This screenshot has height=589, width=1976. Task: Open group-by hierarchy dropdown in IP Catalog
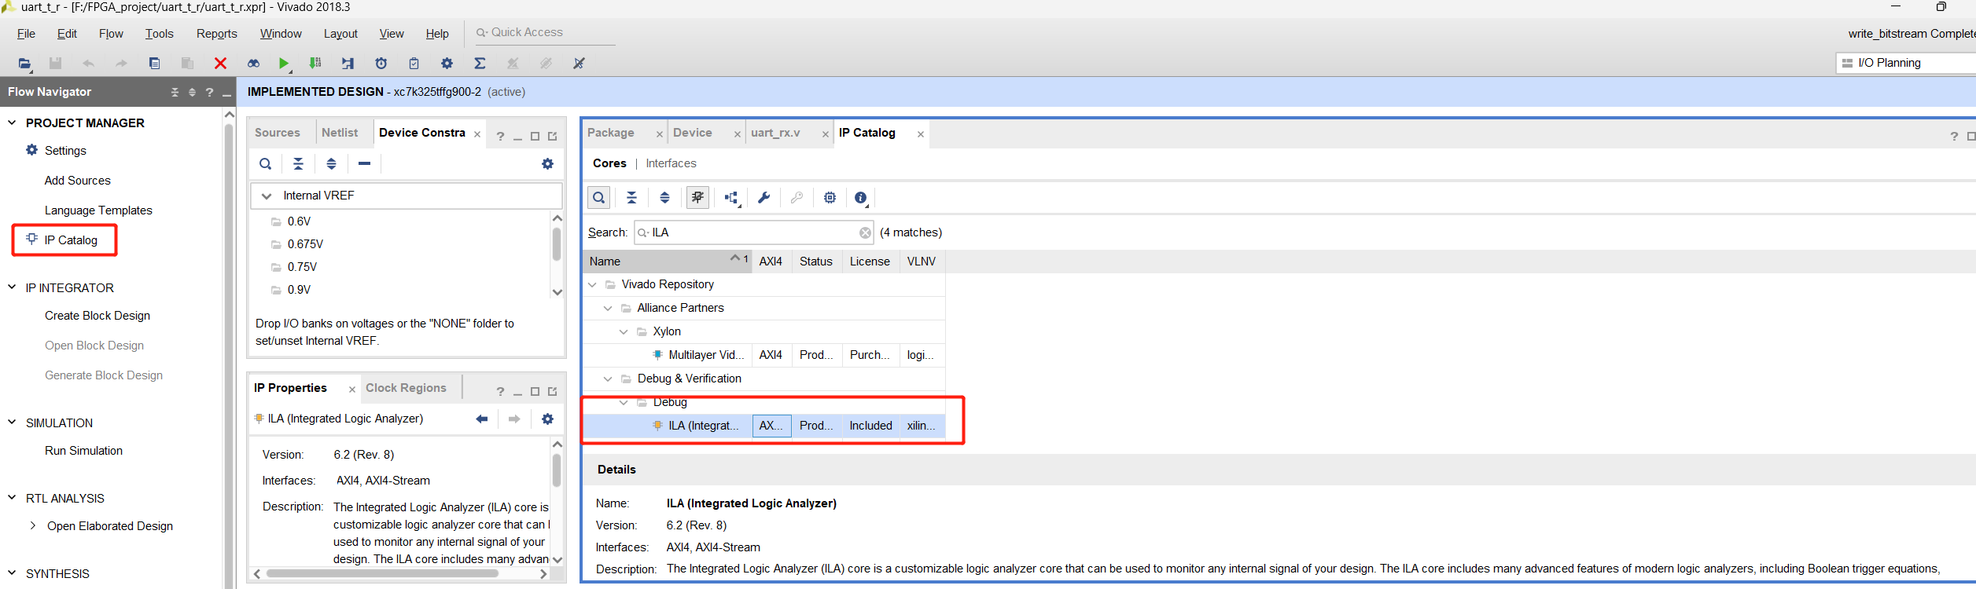coord(731,198)
